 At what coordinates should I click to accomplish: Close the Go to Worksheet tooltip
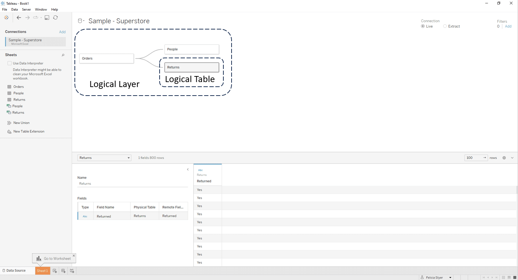point(74,255)
